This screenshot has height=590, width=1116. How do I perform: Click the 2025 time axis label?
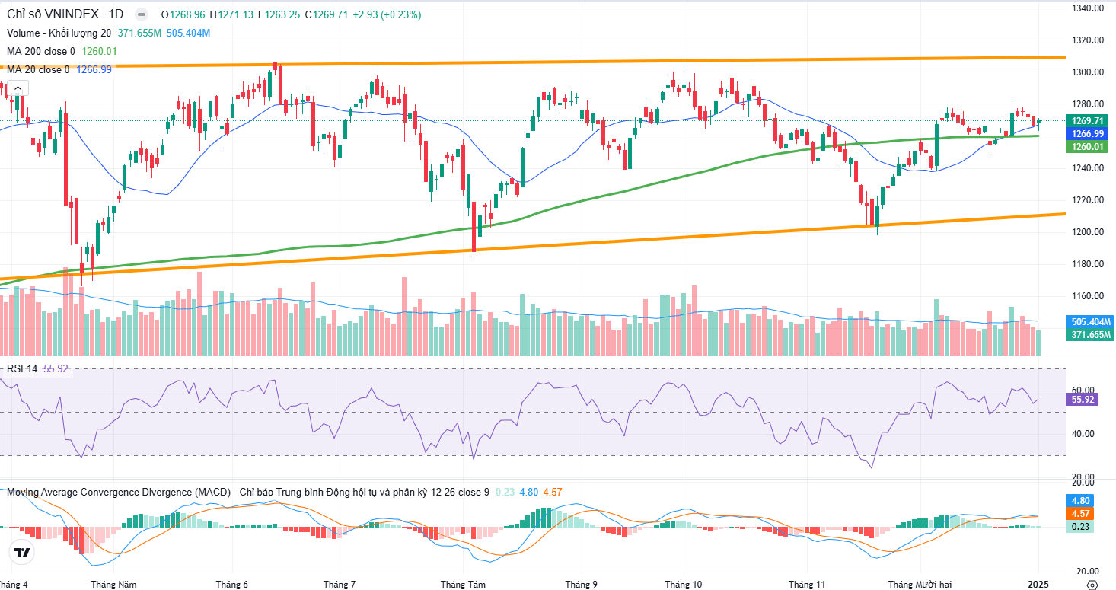[1039, 585]
